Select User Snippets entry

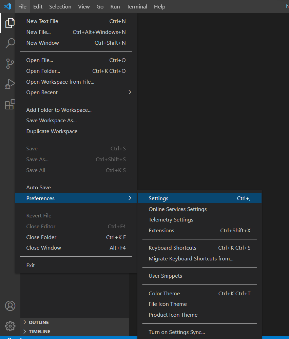point(165,276)
